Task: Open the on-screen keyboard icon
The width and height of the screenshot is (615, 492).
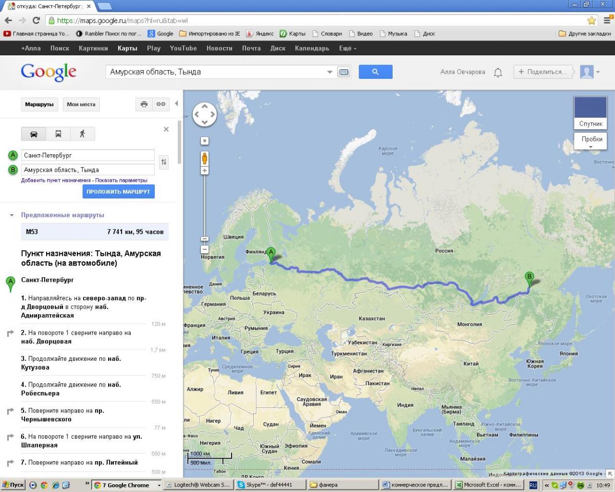Action: click(x=344, y=72)
